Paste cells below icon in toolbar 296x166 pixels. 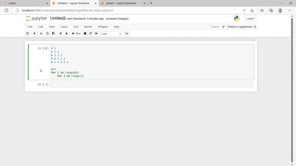click(54, 34)
